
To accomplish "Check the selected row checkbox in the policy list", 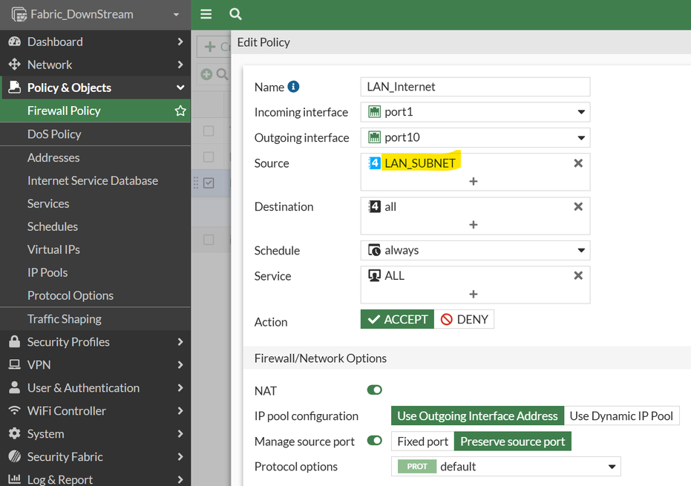I will (209, 183).
